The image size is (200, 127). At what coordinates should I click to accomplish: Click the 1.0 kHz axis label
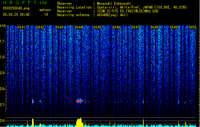[x=3, y=57]
